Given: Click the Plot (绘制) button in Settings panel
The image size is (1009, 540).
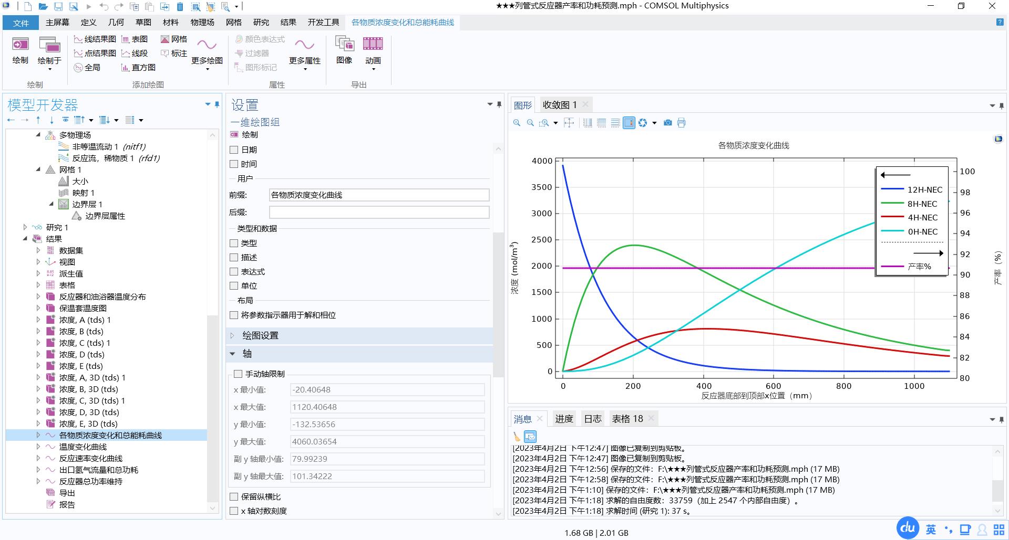Looking at the screenshot, I should coord(244,135).
